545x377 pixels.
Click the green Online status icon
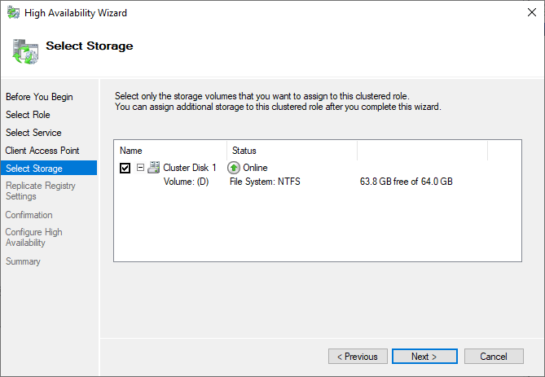(x=235, y=168)
